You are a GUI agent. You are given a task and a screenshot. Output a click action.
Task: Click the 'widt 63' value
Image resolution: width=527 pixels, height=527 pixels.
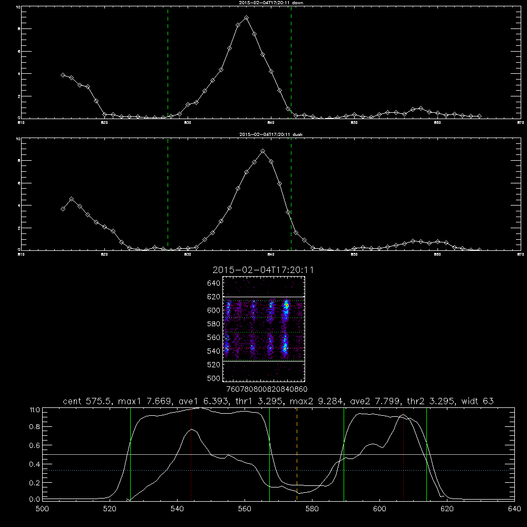[477, 401]
